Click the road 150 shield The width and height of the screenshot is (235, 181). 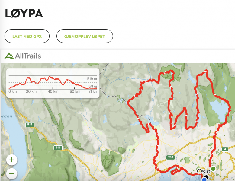coord(171,157)
